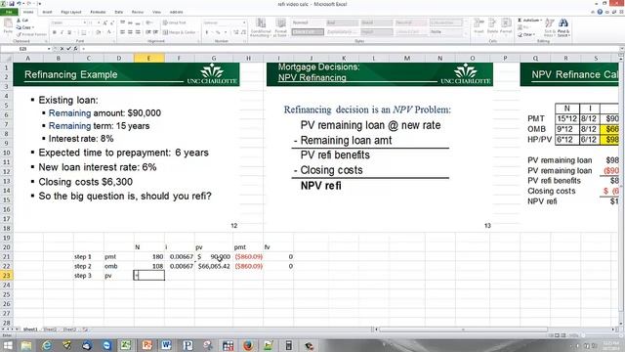Open Format as Table menu
Image resolution: width=625 pixels, height=352 pixels.
tap(281, 27)
